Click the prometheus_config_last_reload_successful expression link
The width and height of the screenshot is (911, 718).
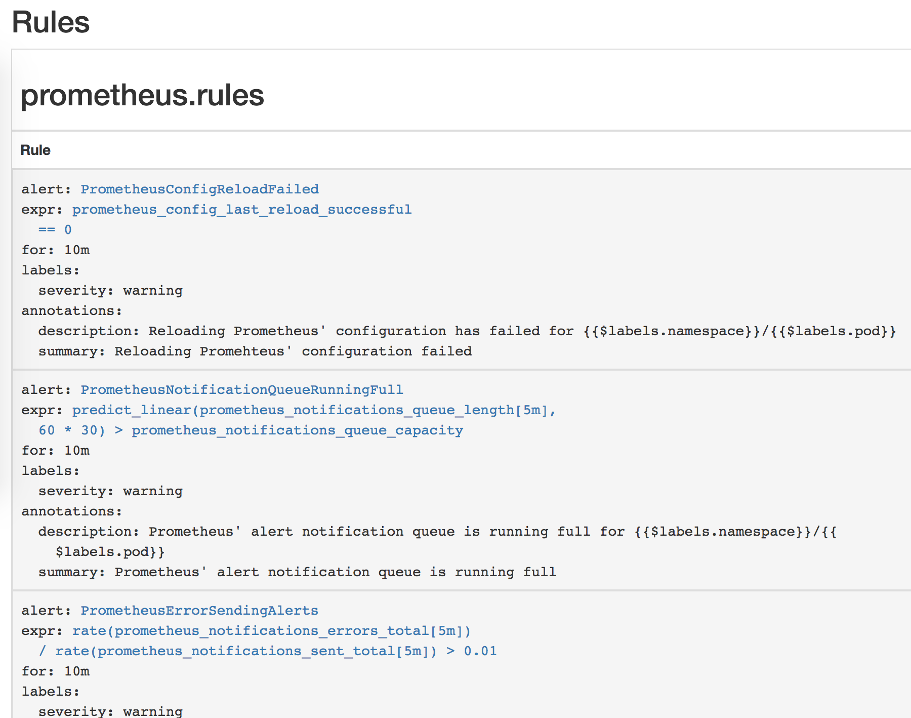(x=241, y=209)
